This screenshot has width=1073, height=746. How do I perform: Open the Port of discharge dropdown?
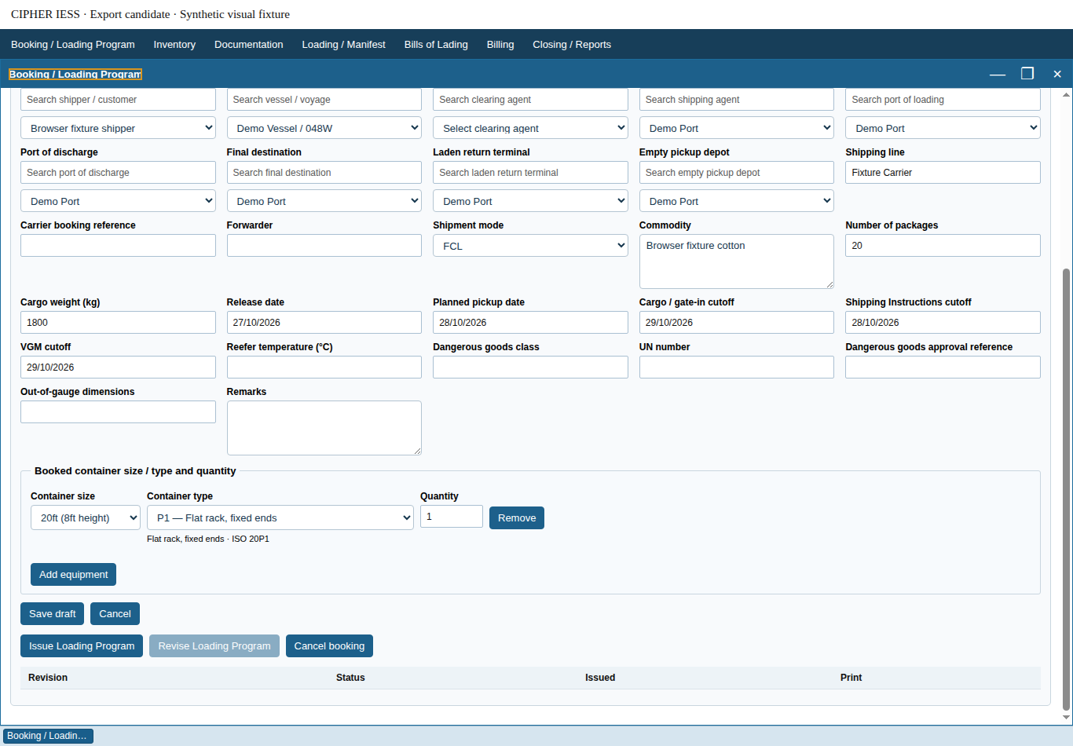click(118, 201)
